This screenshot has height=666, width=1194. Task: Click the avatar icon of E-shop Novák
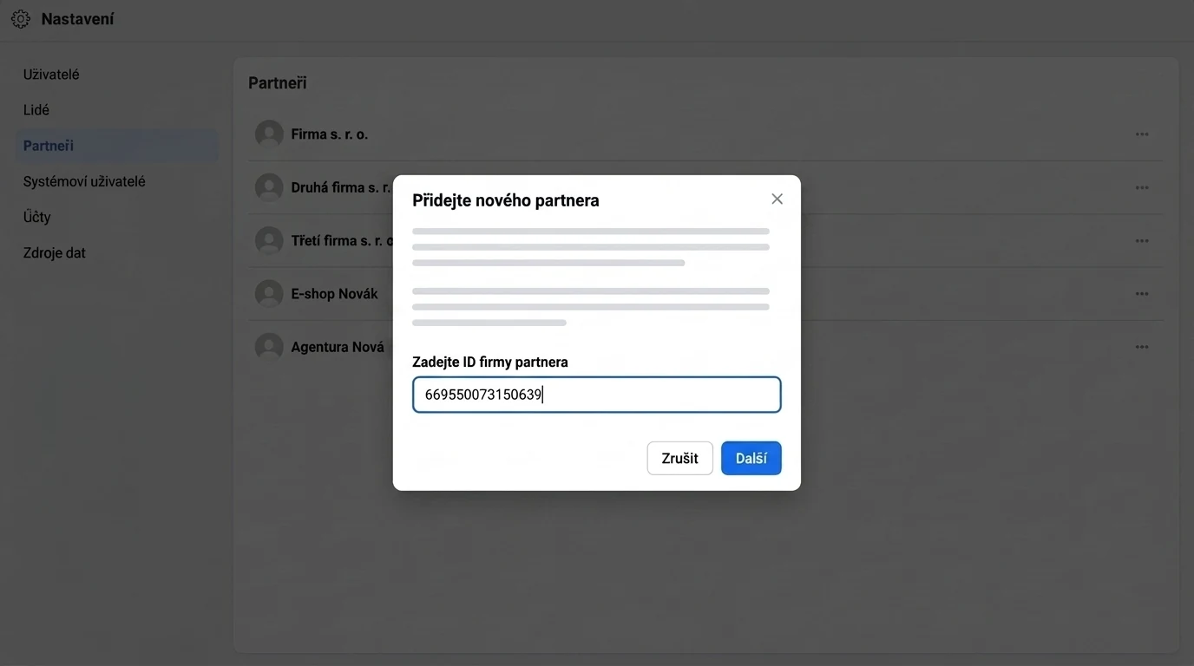tap(269, 294)
